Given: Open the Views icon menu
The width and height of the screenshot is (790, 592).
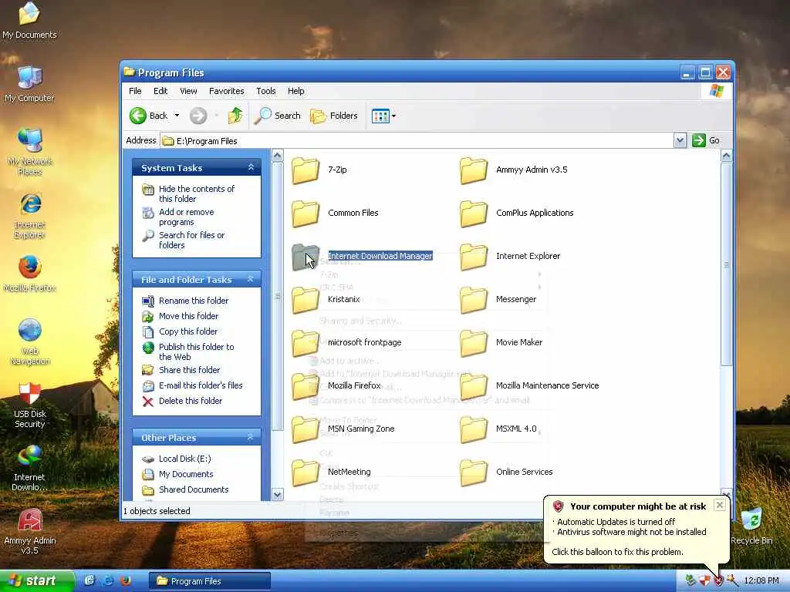Looking at the screenshot, I should 383,116.
